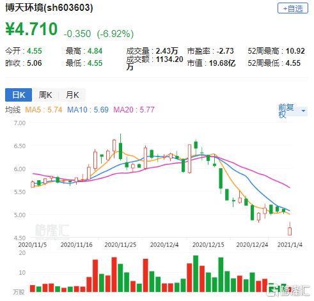Click the 2020/12/4 date axis label
The image size is (314, 301).
pyautogui.click(x=164, y=245)
